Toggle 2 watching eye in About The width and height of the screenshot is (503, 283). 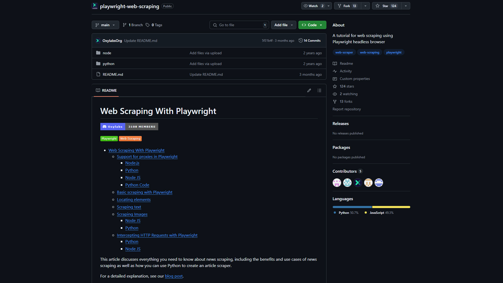click(335, 94)
